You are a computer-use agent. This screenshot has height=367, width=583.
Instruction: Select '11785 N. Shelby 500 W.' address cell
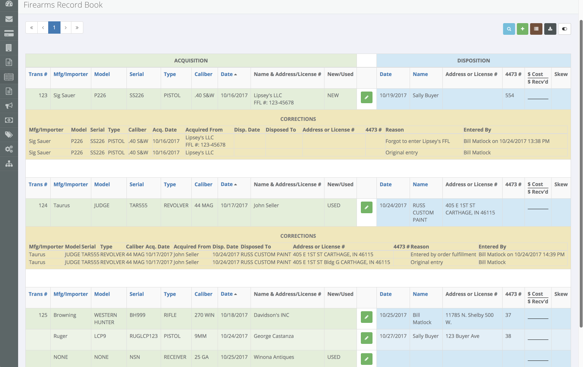coord(469,319)
